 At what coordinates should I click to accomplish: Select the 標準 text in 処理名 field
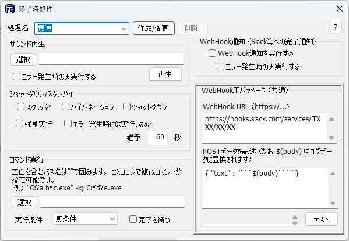[45, 28]
